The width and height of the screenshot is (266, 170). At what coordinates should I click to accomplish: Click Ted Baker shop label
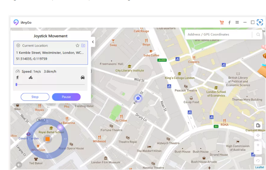point(36,163)
